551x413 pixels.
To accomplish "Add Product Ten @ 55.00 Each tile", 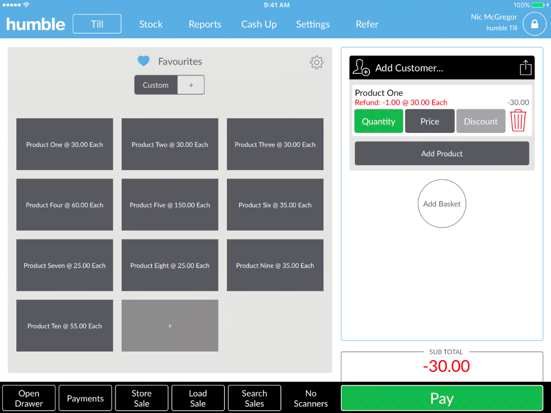I will coord(65,326).
